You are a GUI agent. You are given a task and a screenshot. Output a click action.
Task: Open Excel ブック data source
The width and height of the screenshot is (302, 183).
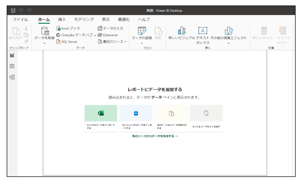click(x=68, y=28)
